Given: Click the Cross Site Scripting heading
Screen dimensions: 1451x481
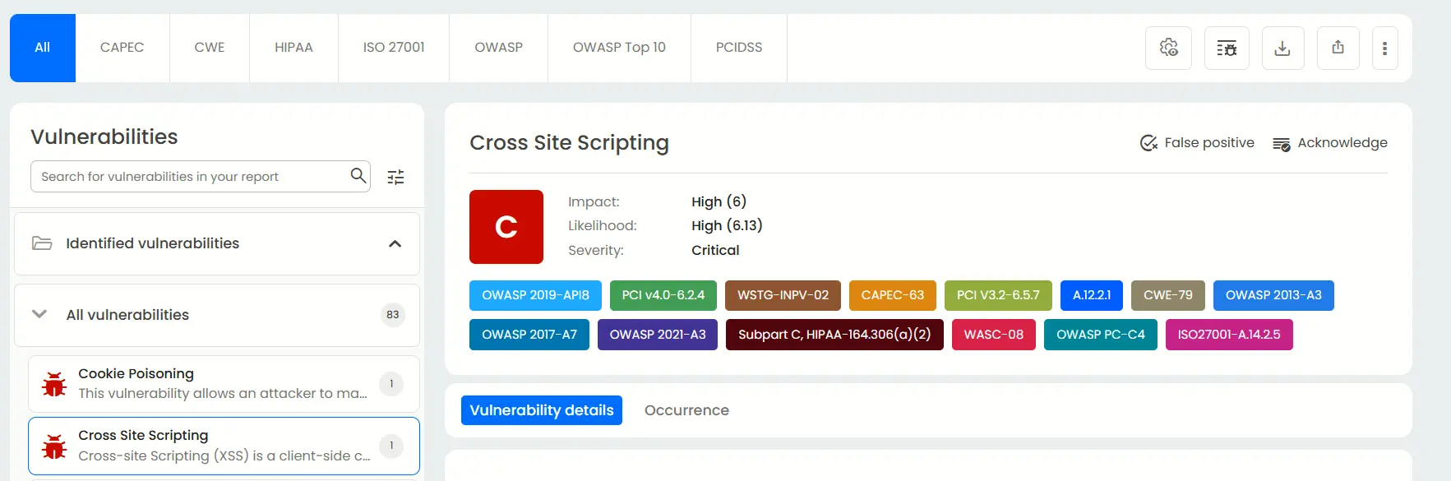Looking at the screenshot, I should [569, 143].
